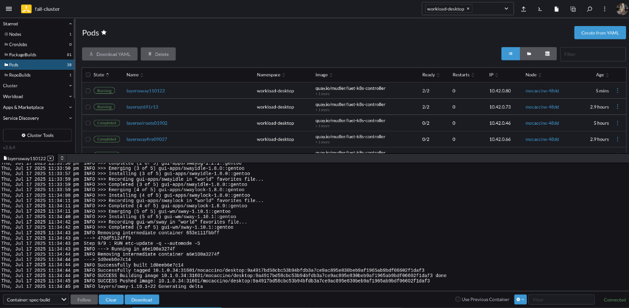The image size is (629, 308).
Task: Open the Container: spec-build dropdown
Action: (x=36, y=300)
